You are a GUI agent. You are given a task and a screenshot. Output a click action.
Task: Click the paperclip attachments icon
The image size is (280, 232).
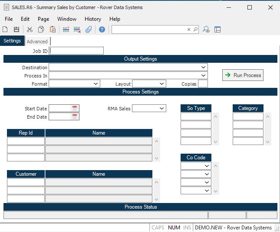(x=89, y=29)
